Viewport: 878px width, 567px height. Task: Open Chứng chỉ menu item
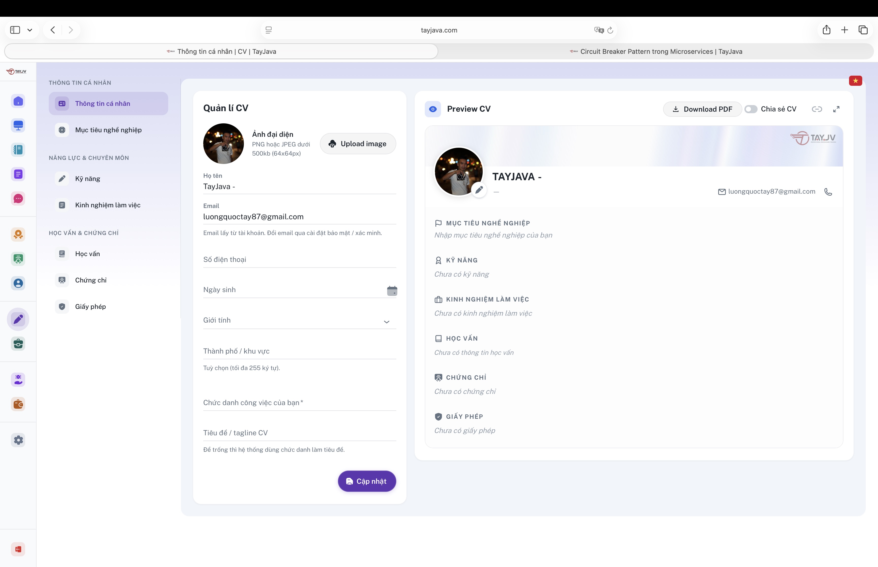(108, 280)
